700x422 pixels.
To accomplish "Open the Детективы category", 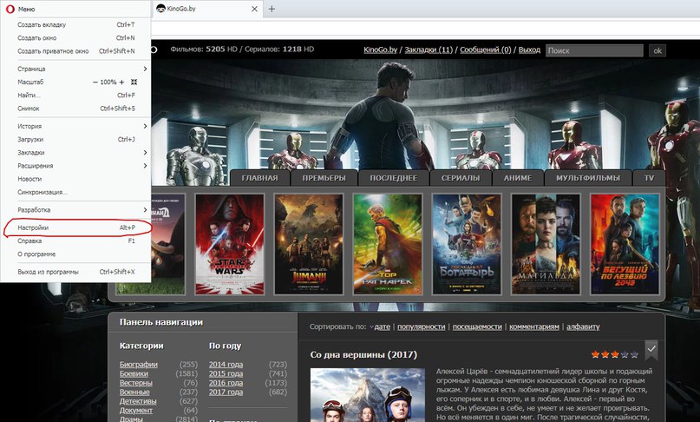I will [x=138, y=401].
